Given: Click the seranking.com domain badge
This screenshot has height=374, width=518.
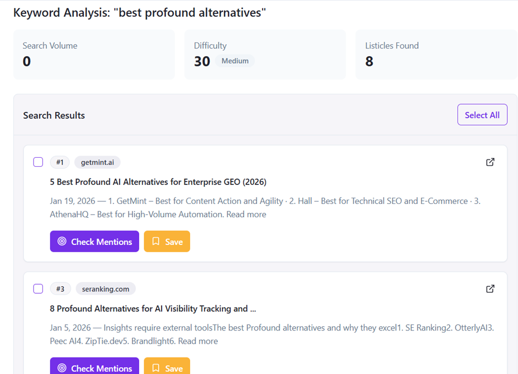Looking at the screenshot, I should (105, 288).
